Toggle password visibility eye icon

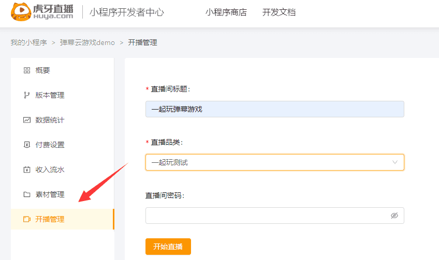pyautogui.click(x=394, y=216)
